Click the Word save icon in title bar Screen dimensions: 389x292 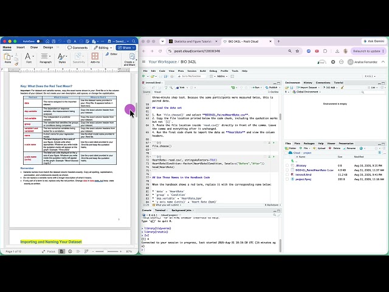pyautogui.click(x=53, y=41)
